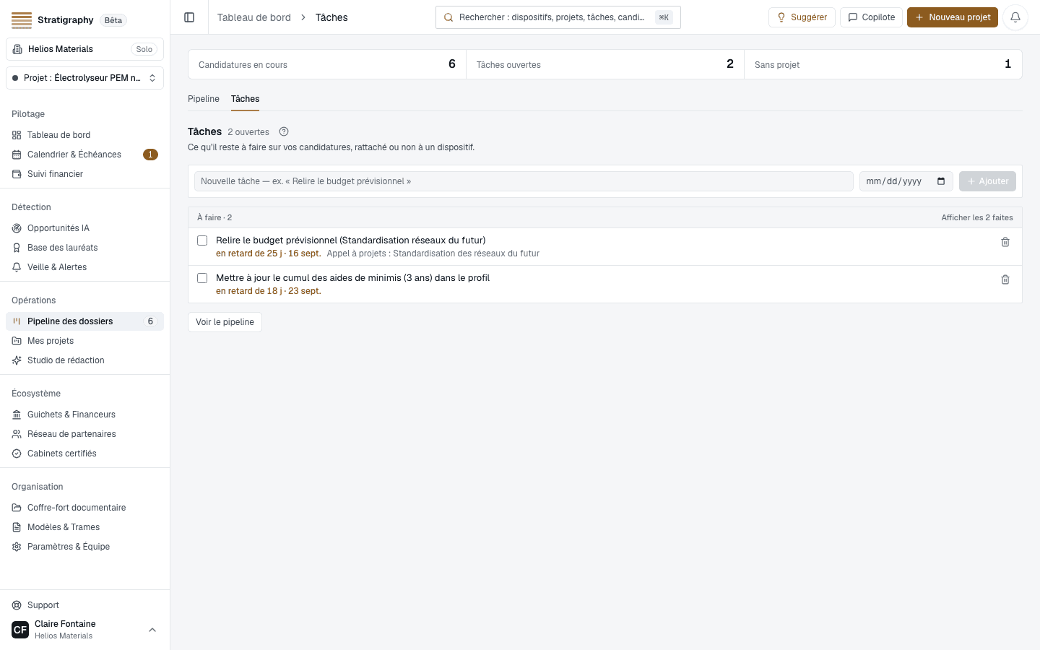The height and width of the screenshot is (650, 1040).
Task: Open the Copilote panel
Action: pos(871,17)
